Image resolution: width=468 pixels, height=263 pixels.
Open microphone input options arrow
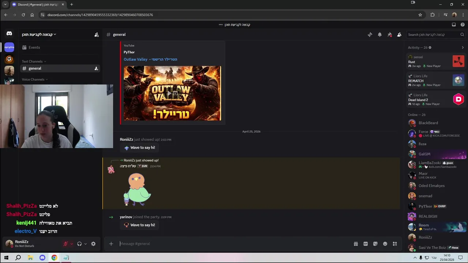pos(72,244)
